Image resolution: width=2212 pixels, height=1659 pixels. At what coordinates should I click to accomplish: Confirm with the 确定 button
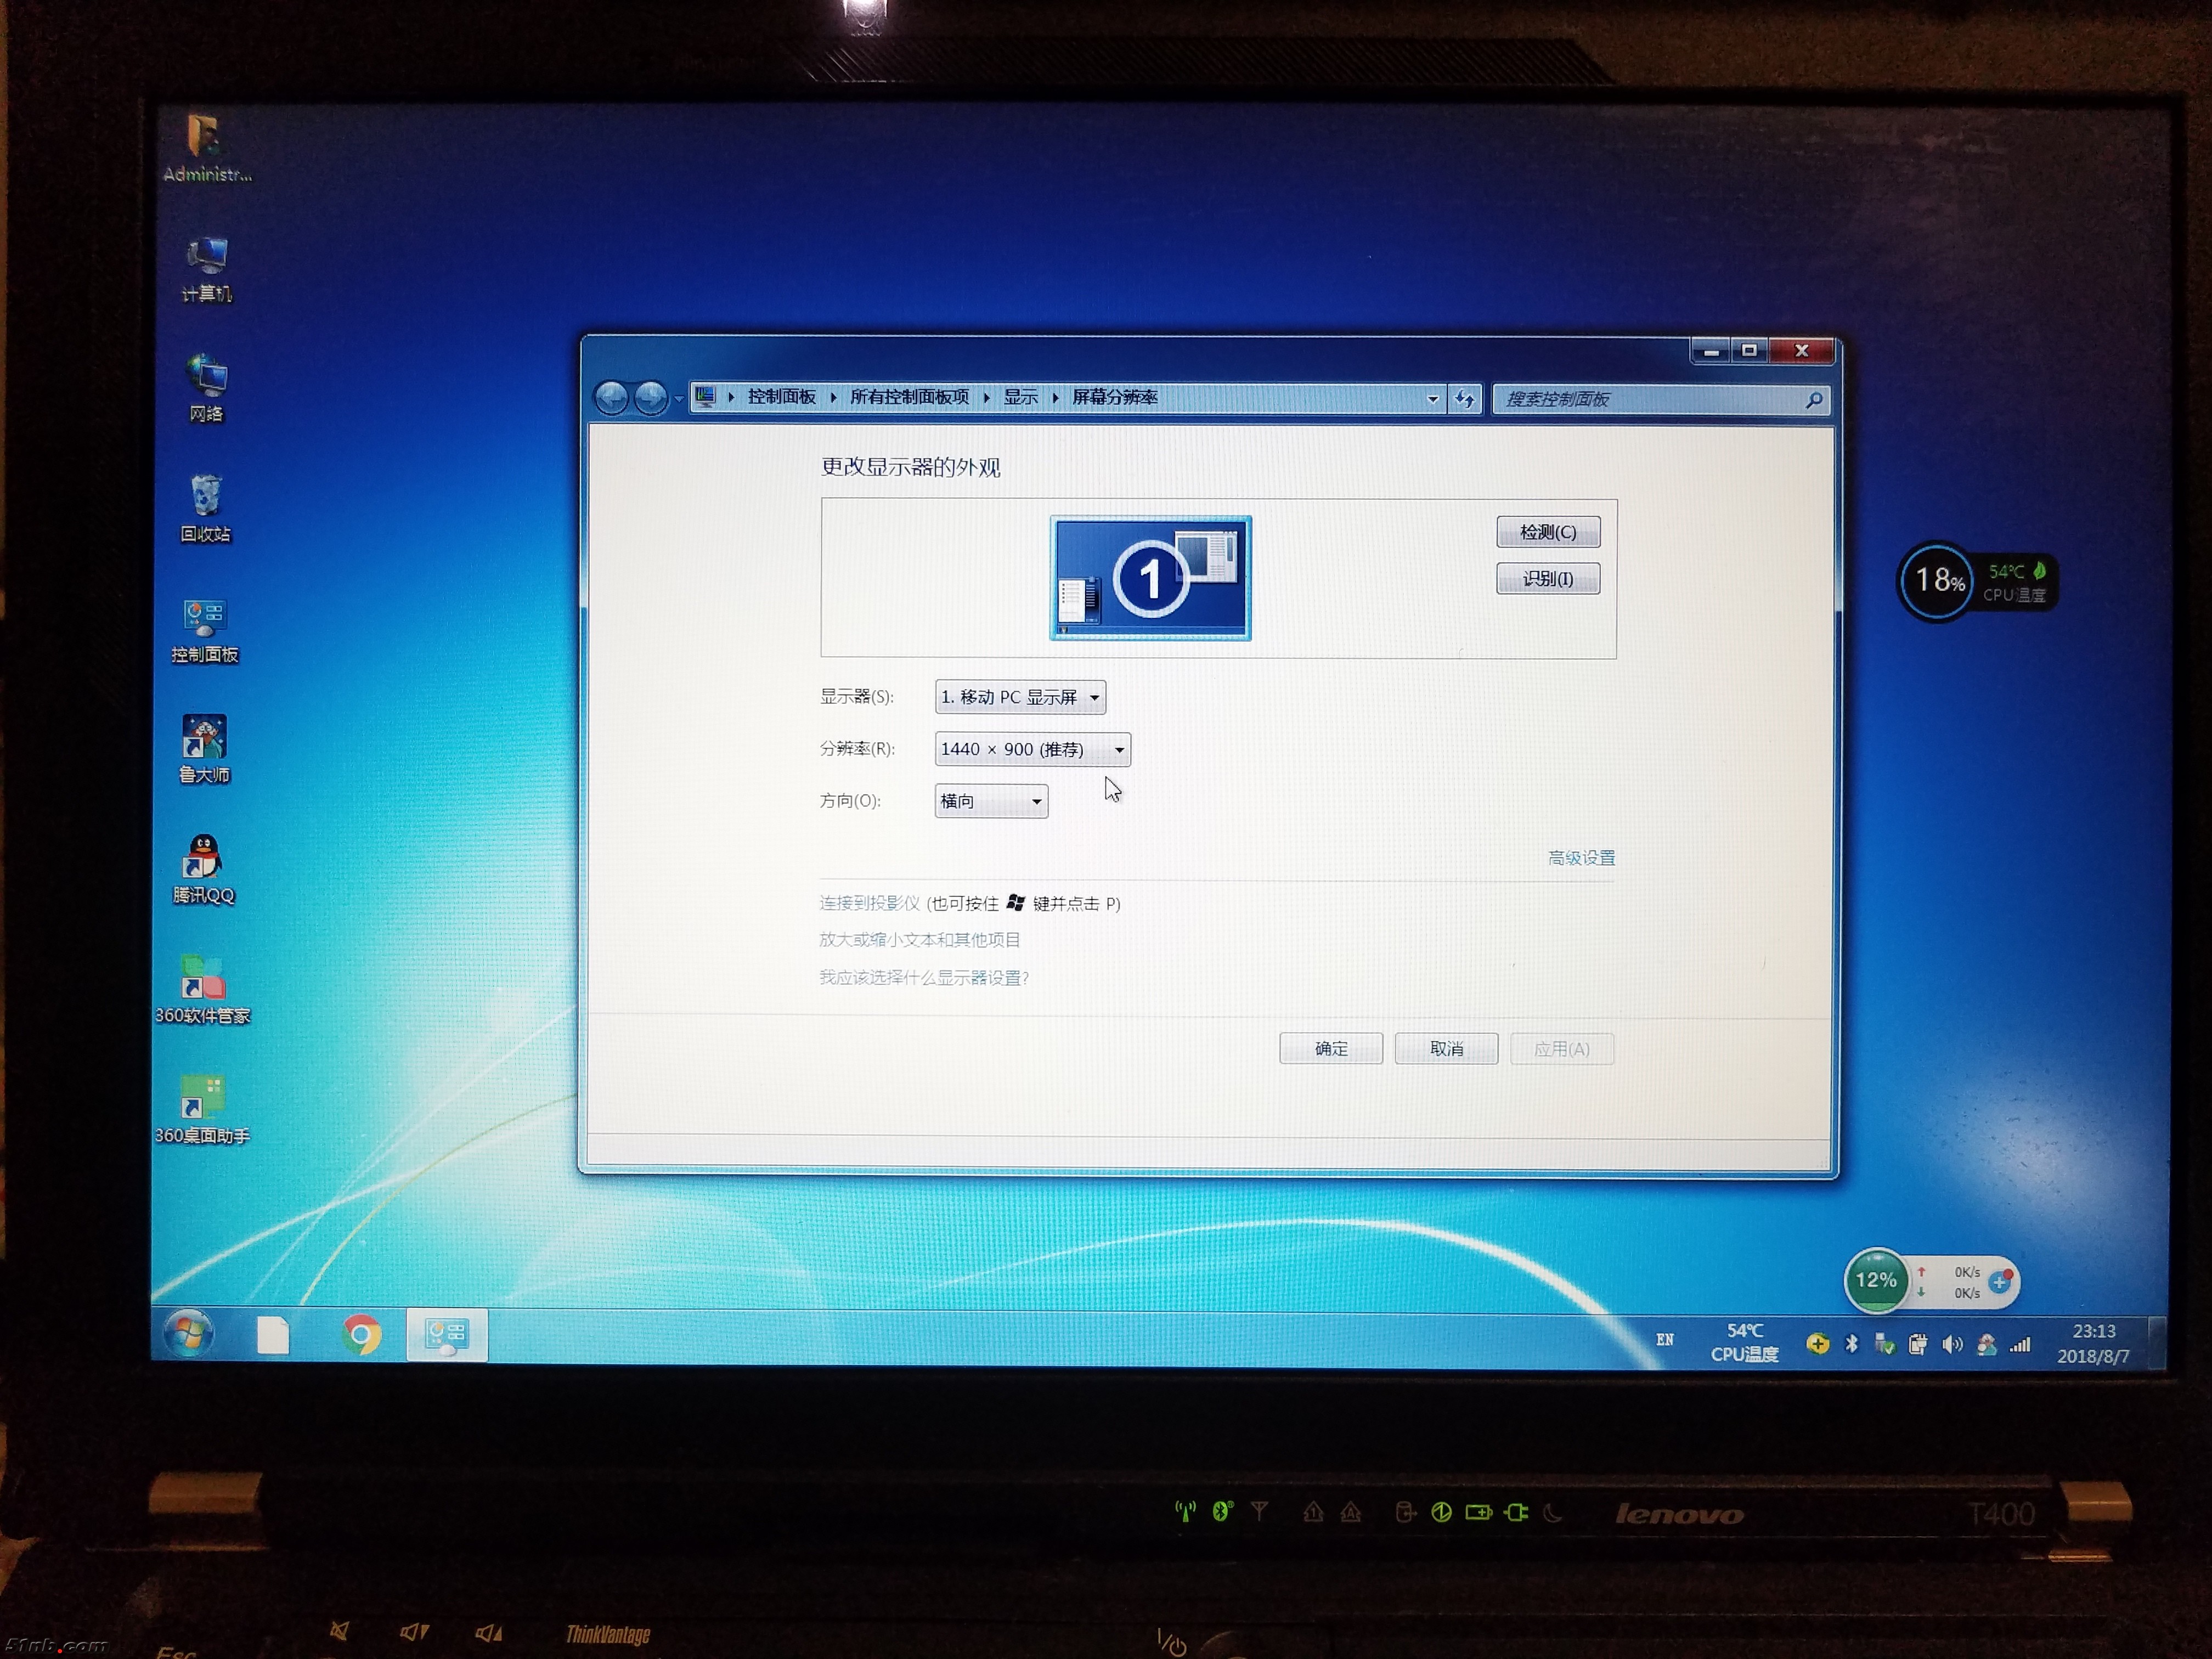tap(1331, 1048)
